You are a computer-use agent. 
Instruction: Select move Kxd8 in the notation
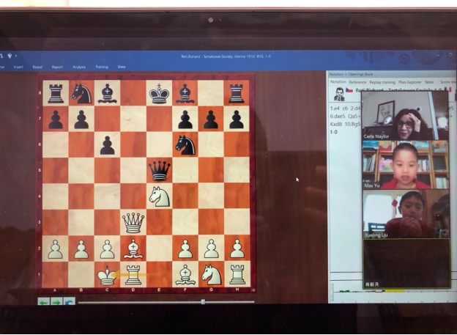(x=335, y=124)
